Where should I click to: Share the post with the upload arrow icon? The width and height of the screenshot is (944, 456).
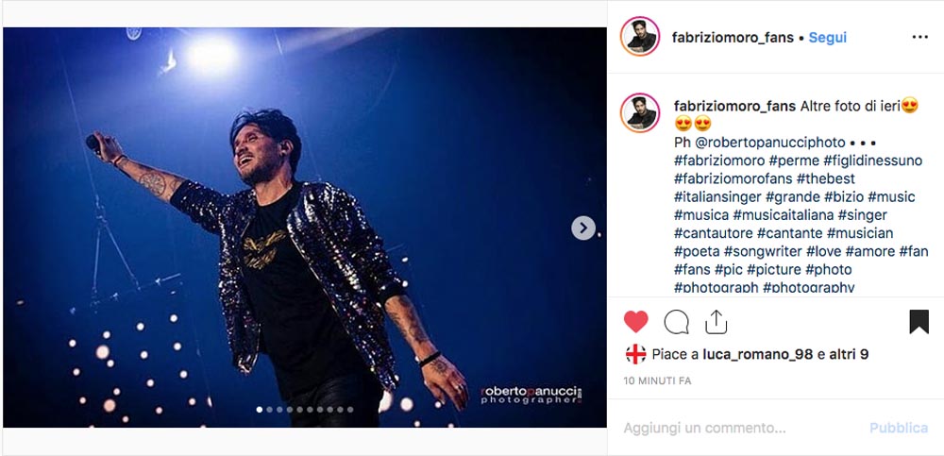[716, 322]
